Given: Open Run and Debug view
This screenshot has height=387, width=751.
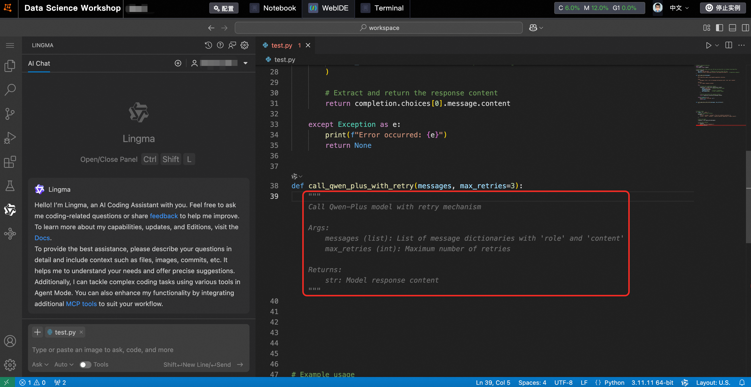Looking at the screenshot, I should 10,138.
